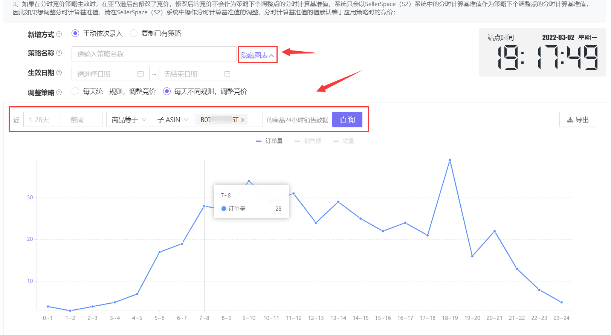The image size is (611, 335).
Task: Open calendar icon in end date field
Action: tap(227, 74)
